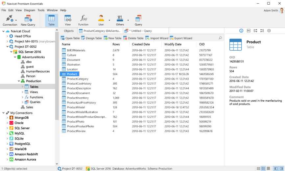This screenshot has height=171, width=285.
Task: Click the Import Wizard button
Action: tap(157, 38)
